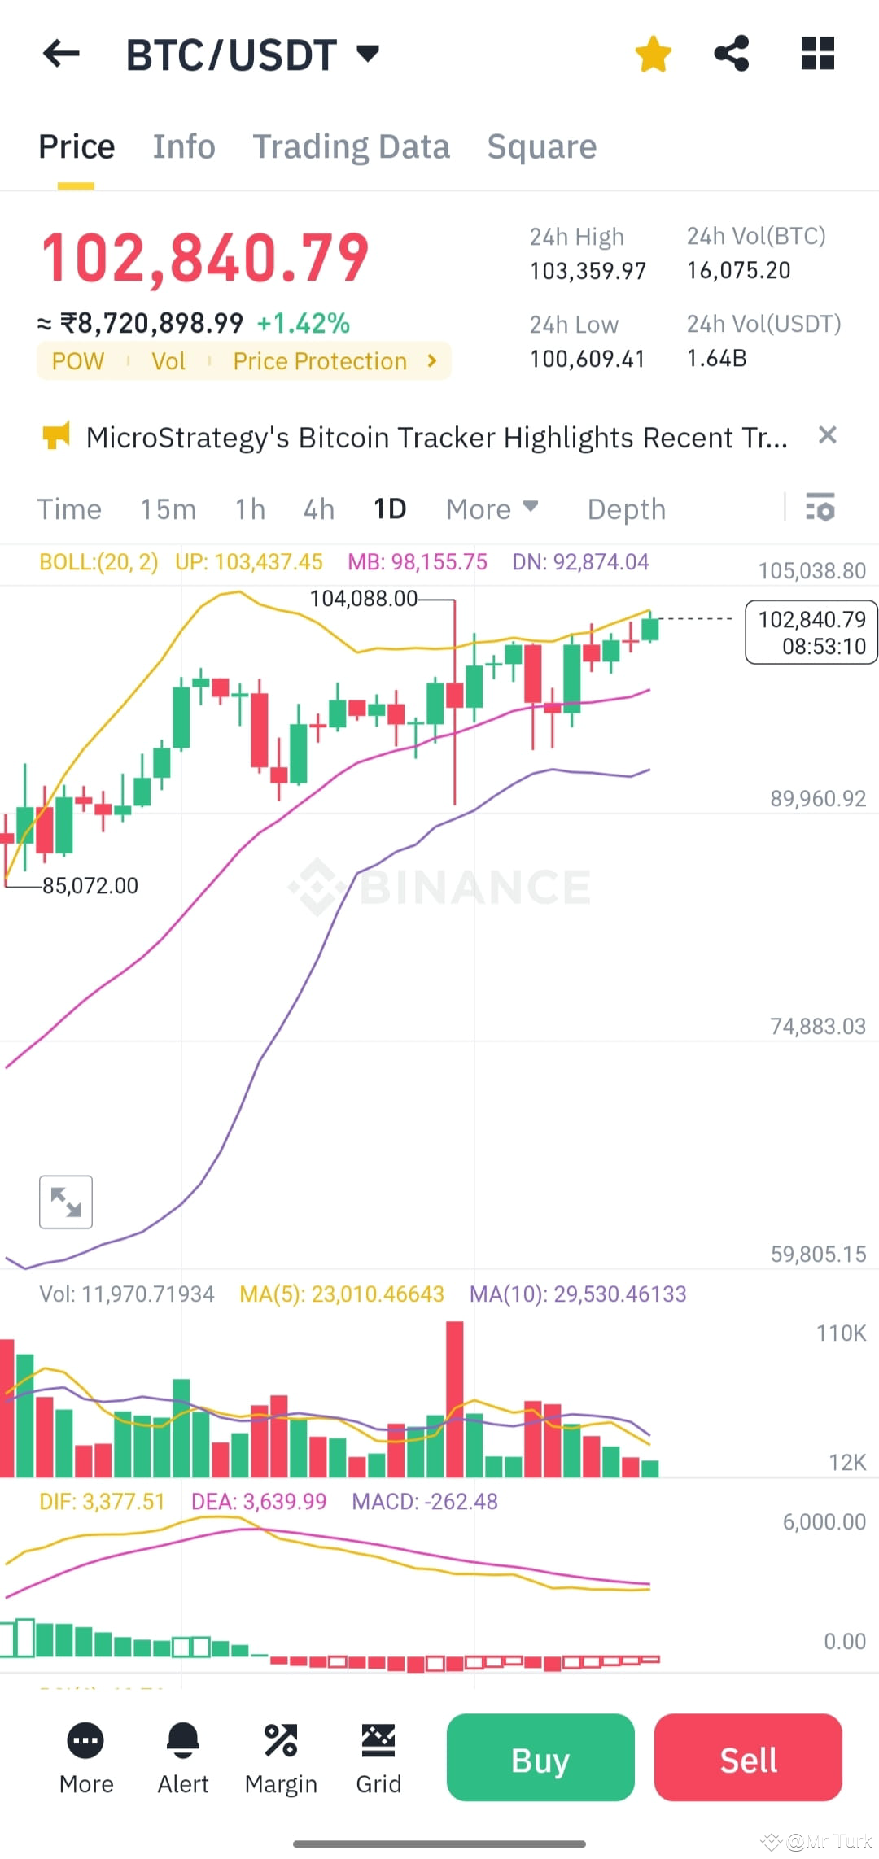
Task: Expand the chart to fullscreen
Action: [65, 1202]
